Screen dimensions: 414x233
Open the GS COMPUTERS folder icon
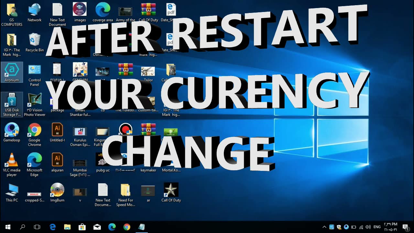coord(12,15)
